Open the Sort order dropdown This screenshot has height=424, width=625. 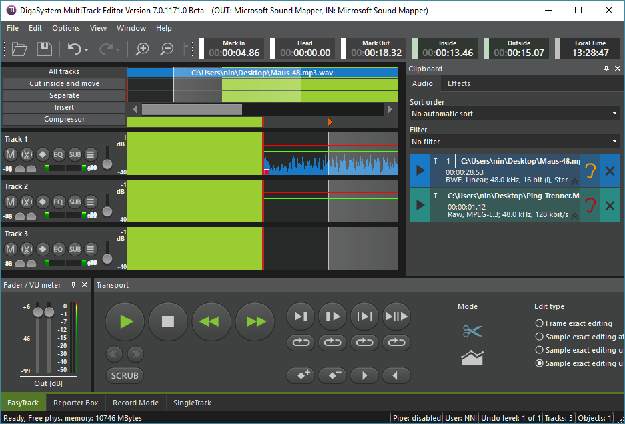[x=514, y=114]
